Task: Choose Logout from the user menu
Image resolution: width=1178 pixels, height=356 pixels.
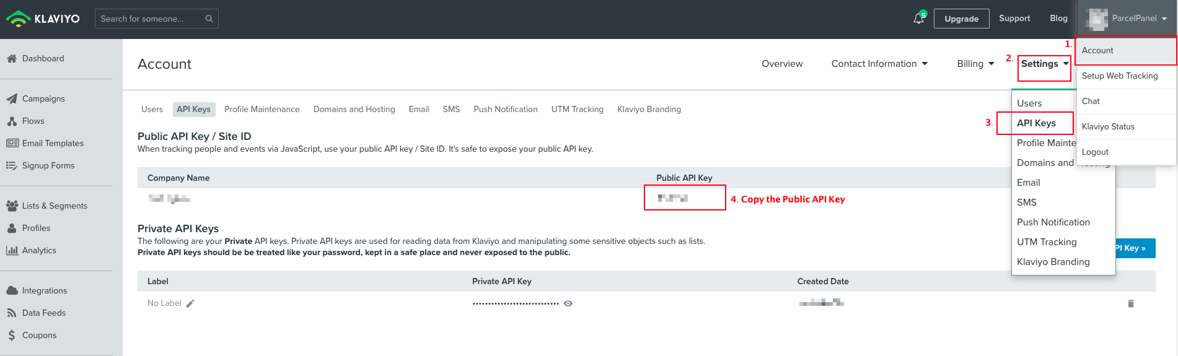Action: 1126,152
